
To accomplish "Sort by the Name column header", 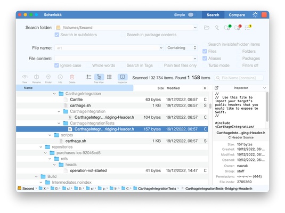I will tap(75, 88).
